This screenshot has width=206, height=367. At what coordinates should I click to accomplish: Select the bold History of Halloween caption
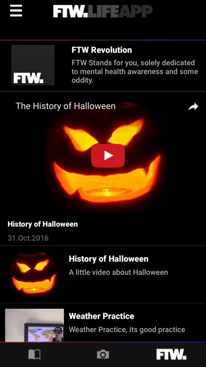click(x=42, y=224)
